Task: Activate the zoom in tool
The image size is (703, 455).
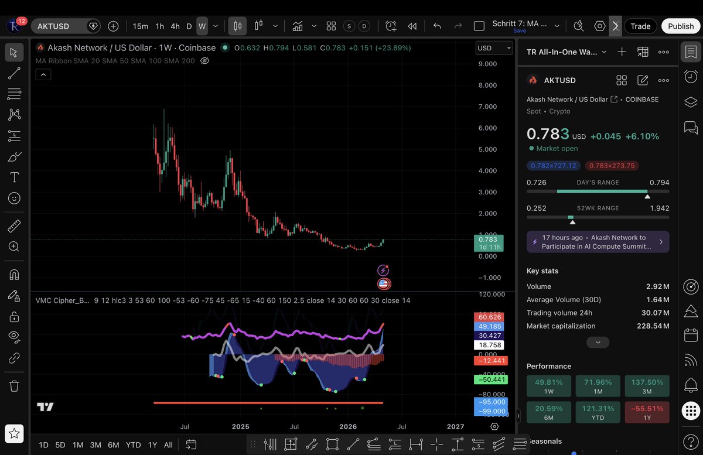Action: pos(15,247)
